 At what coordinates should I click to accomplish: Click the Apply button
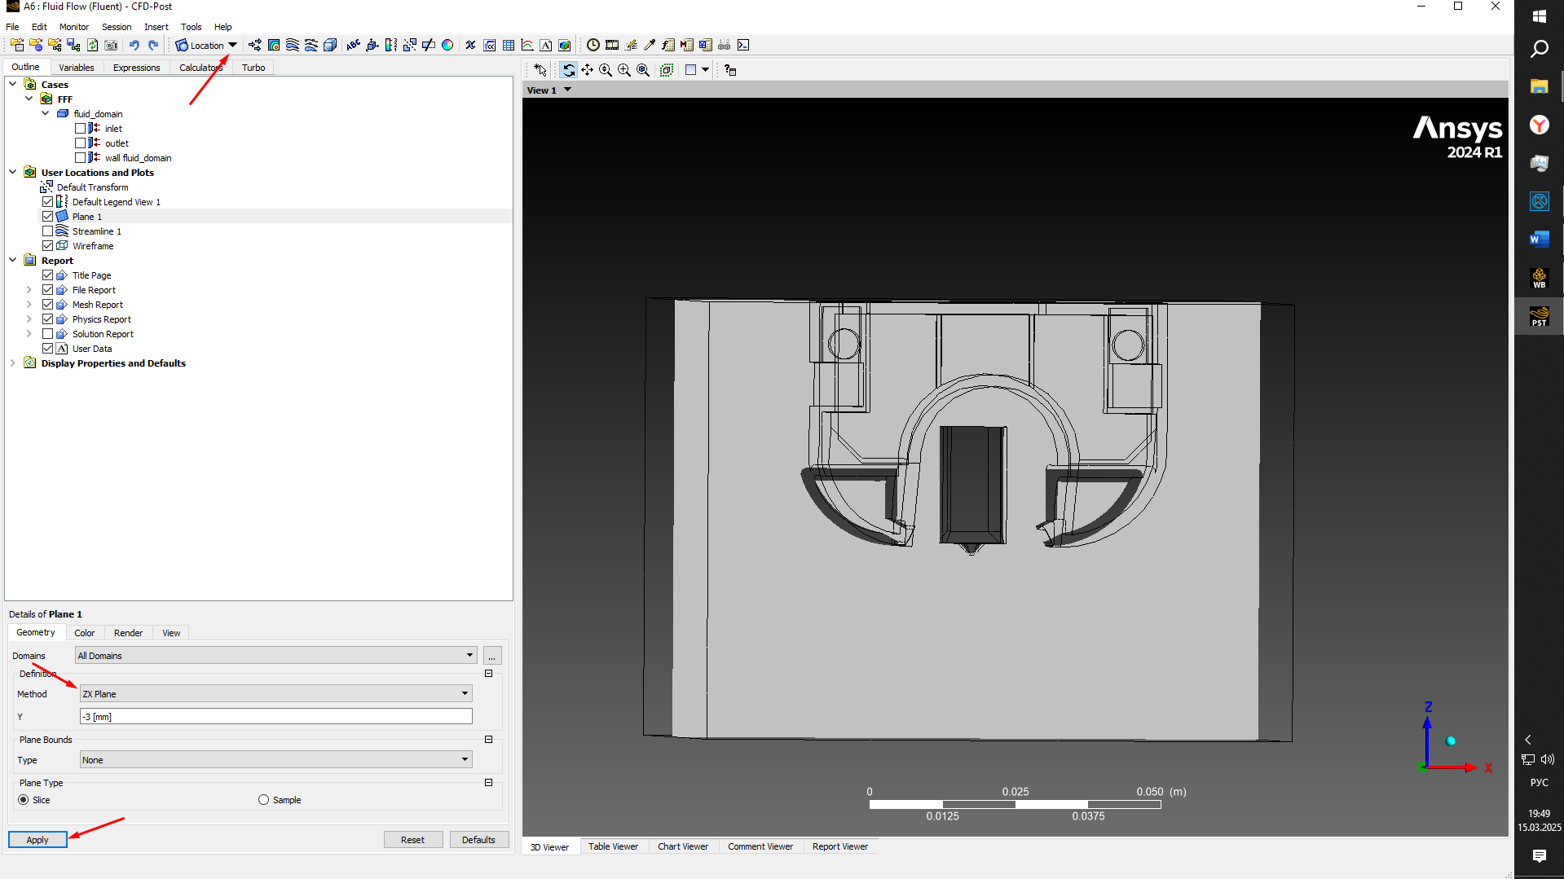click(x=37, y=840)
